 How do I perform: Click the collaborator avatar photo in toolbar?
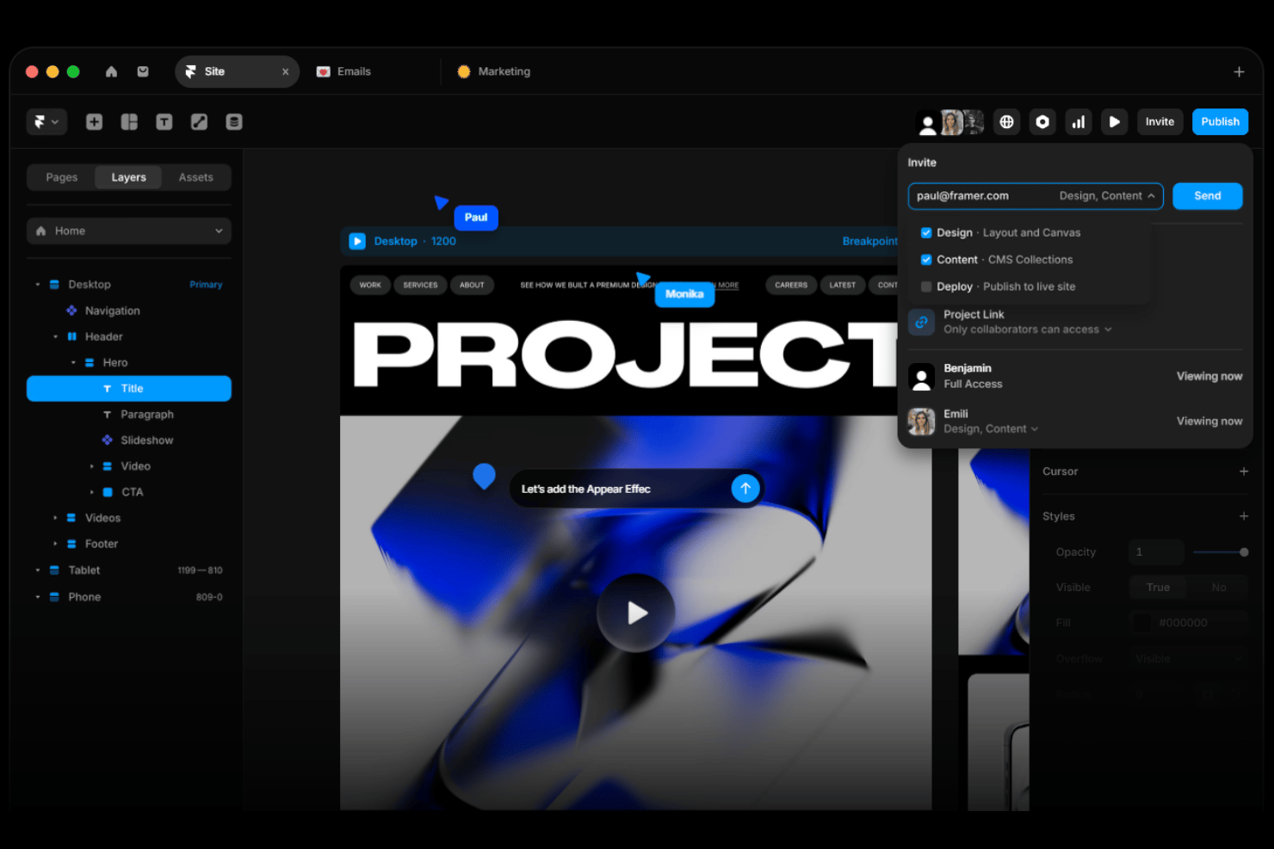[x=952, y=122]
